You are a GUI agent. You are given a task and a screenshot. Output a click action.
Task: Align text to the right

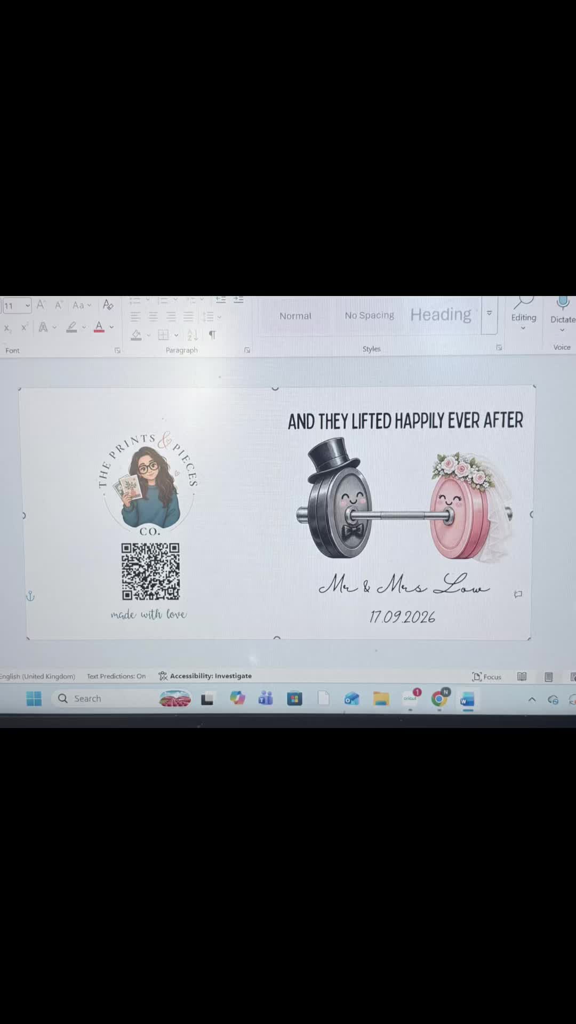(x=171, y=317)
